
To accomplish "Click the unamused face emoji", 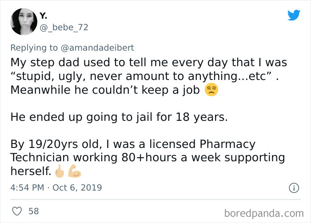I will [x=211, y=90].
